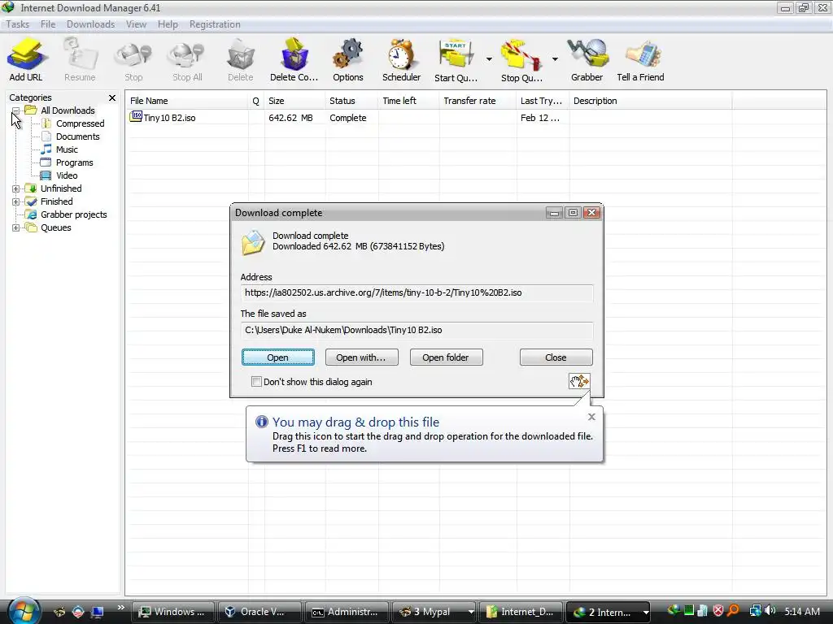Open the Grabber tool icon
The image size is (833, 624).
[587, 54]
